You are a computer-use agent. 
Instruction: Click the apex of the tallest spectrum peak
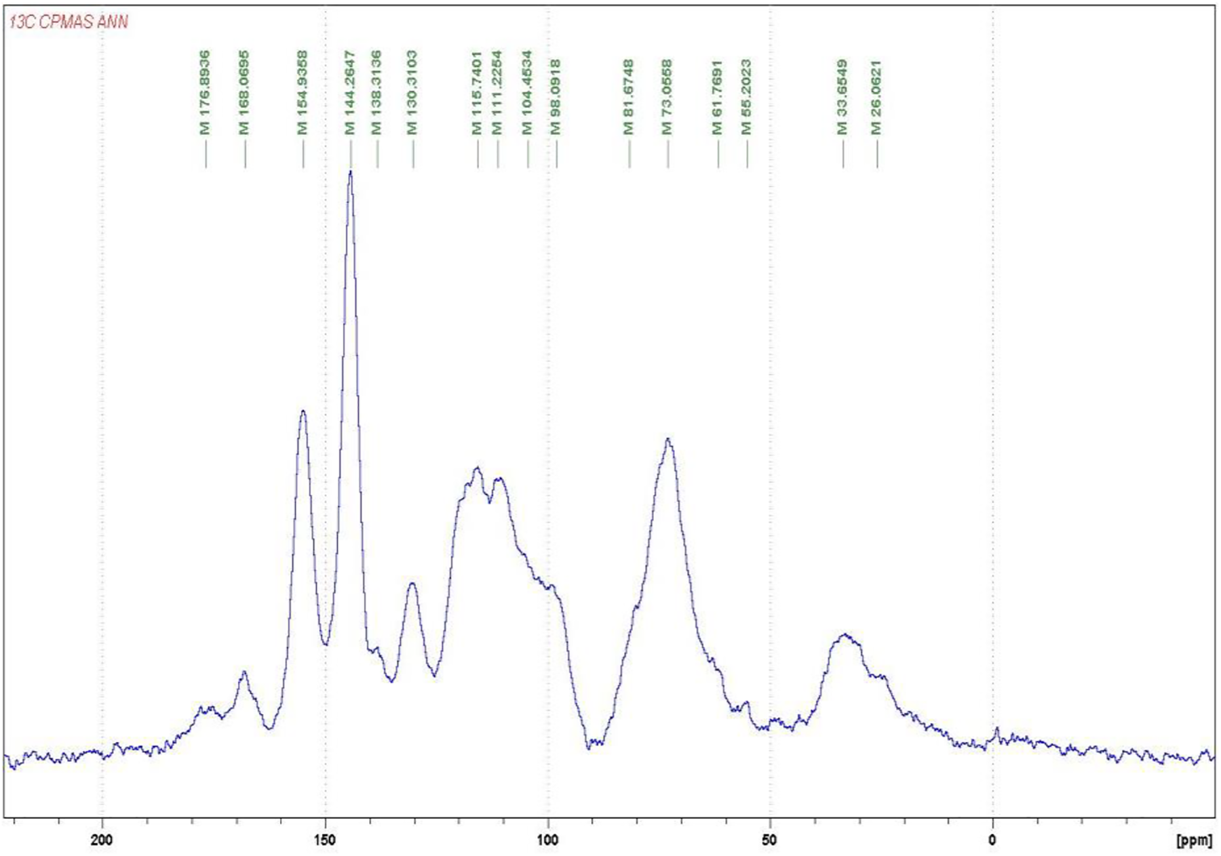pyautogui.click(x=350, y=172)
